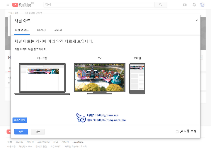Confirm with the 선택 button
This screenshot has height=153, width=211.
[21, 132]
